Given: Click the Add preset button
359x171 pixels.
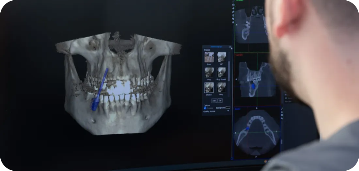Looking at the screenshot, I should point(214,100).
